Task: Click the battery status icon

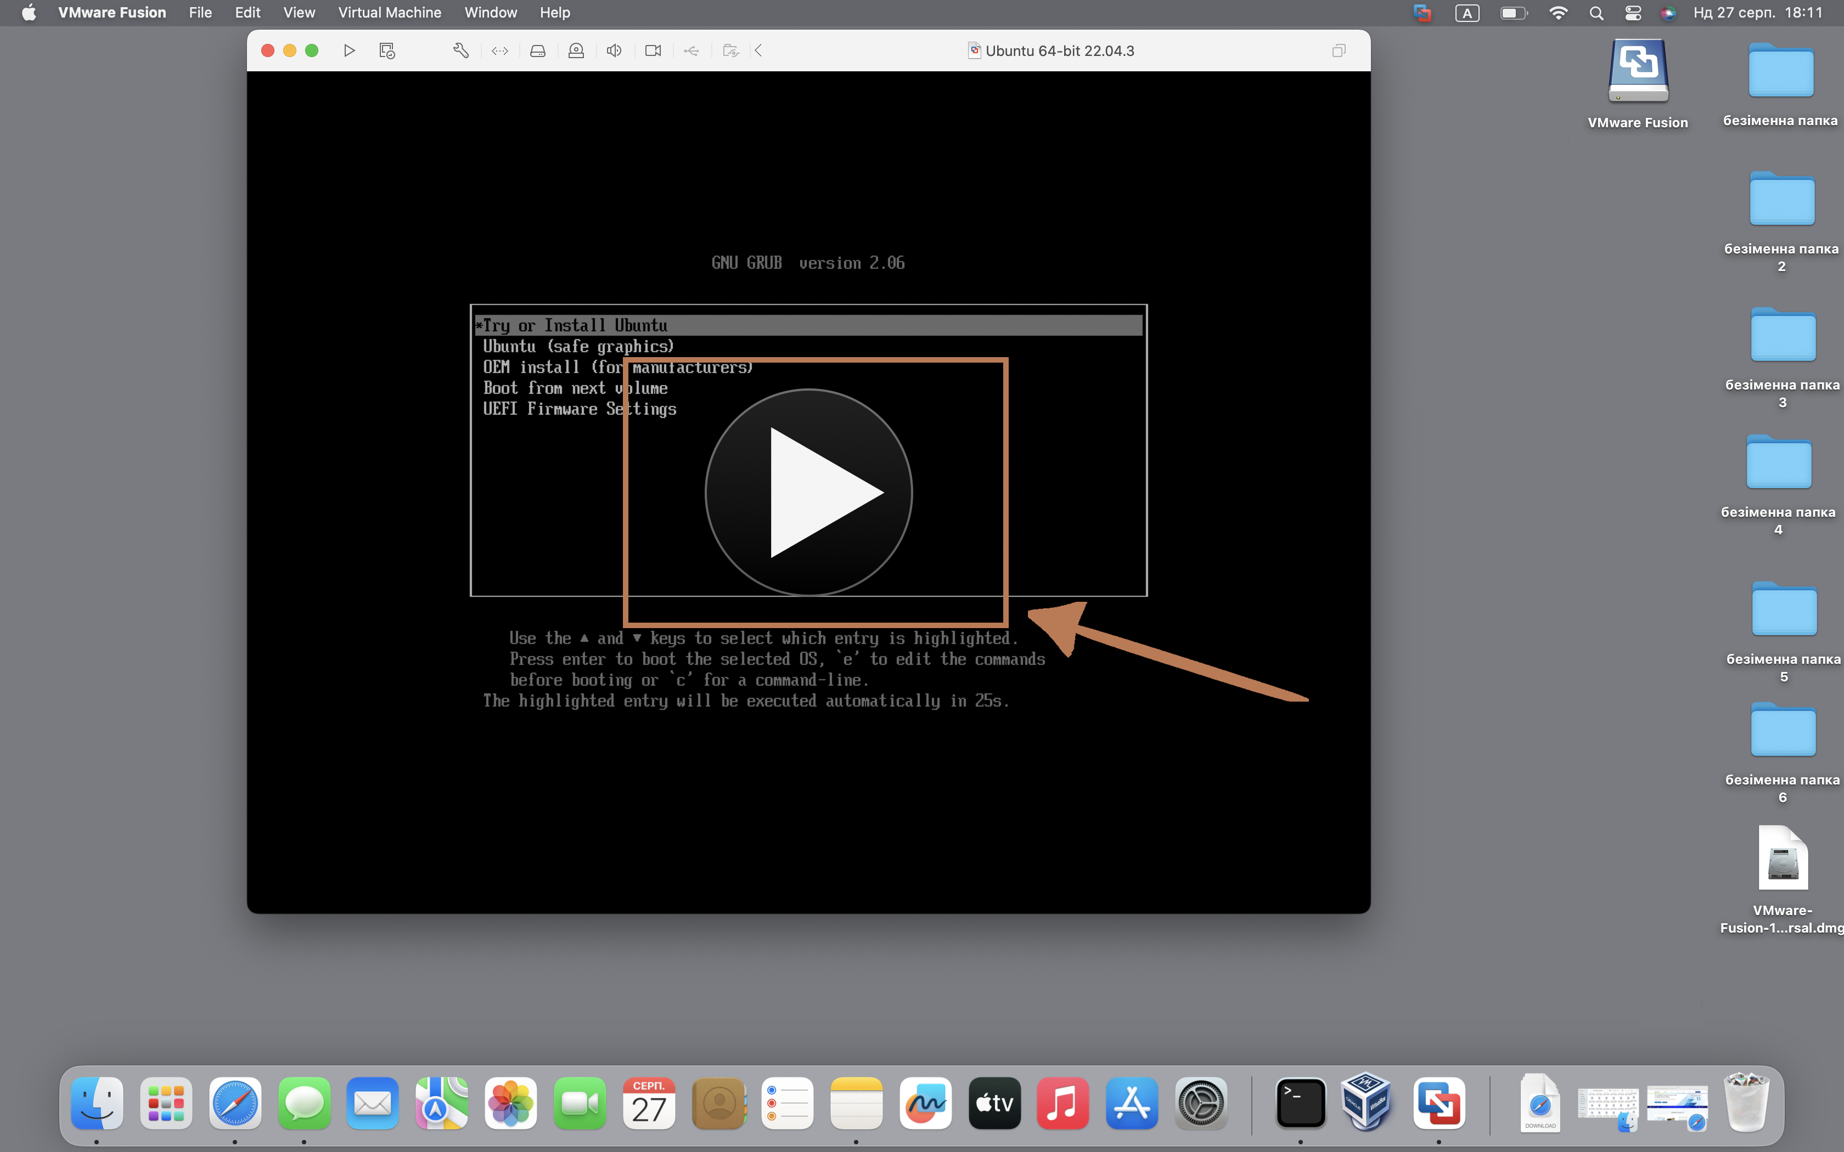Action: pyautogui.click(x=1514, y=12)
